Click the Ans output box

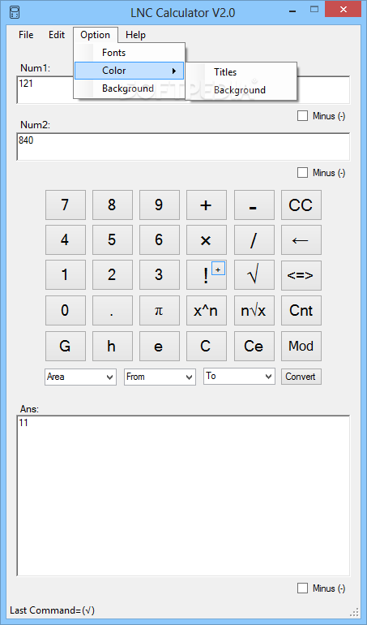click(x=183, y=496)
